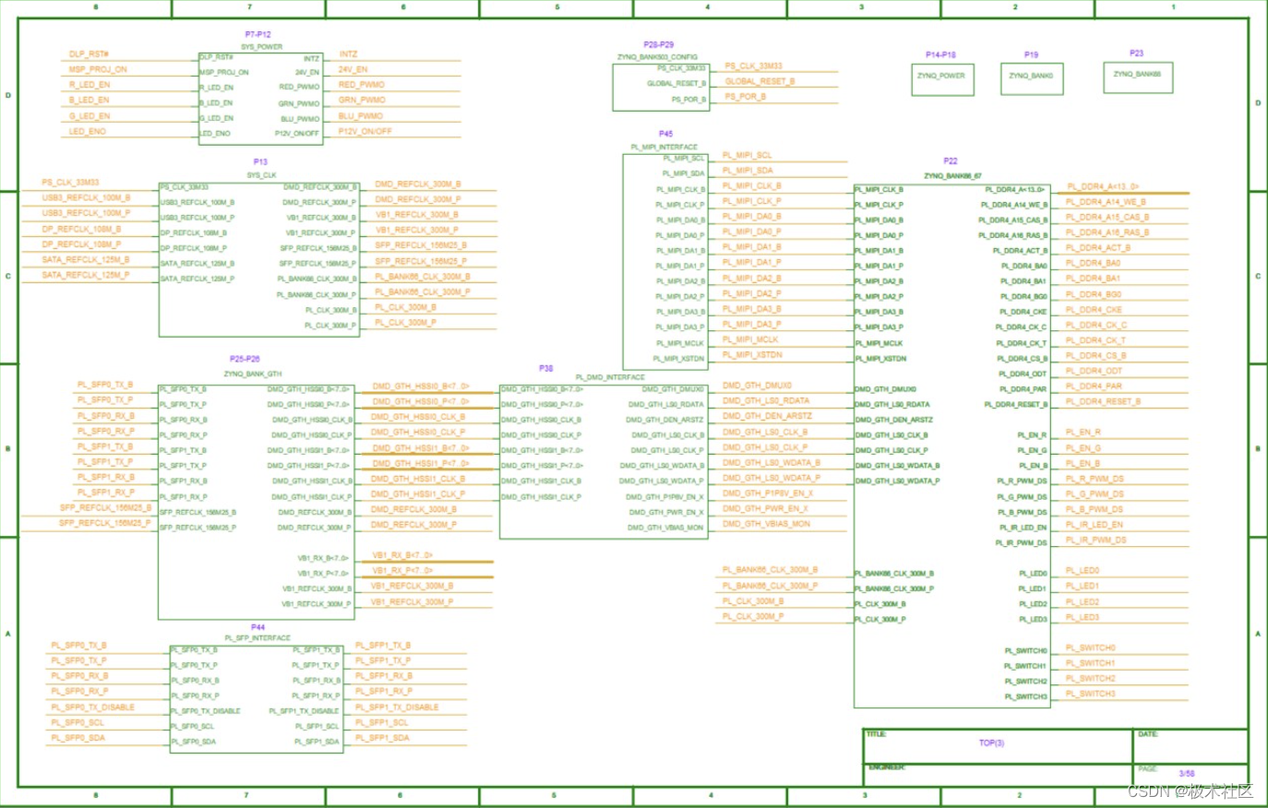Select the P45 page reference label
Viewport: 1268px width, 808px height.
(x=665, y=134)
